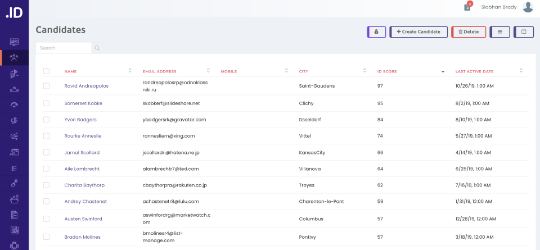
Task: Check the box for Ravid Andreopolos
Action: click(46, 86)
